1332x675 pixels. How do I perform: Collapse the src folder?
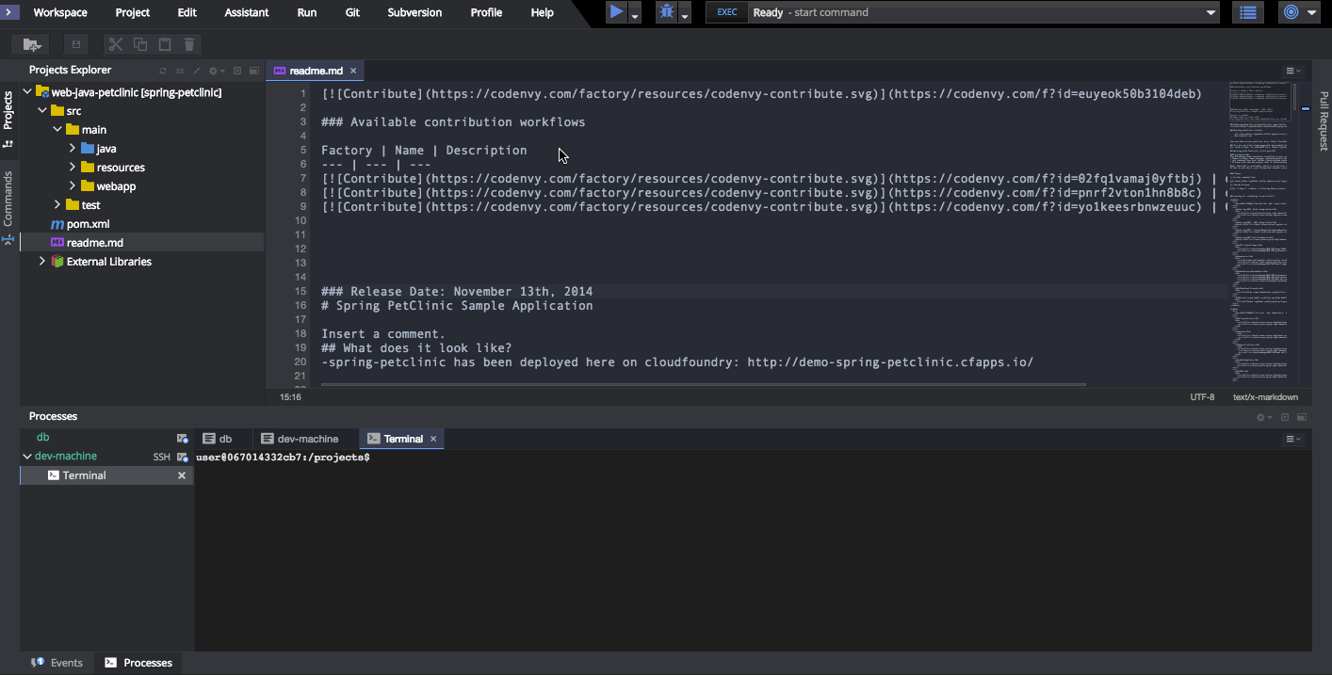[x=42, y=111]
